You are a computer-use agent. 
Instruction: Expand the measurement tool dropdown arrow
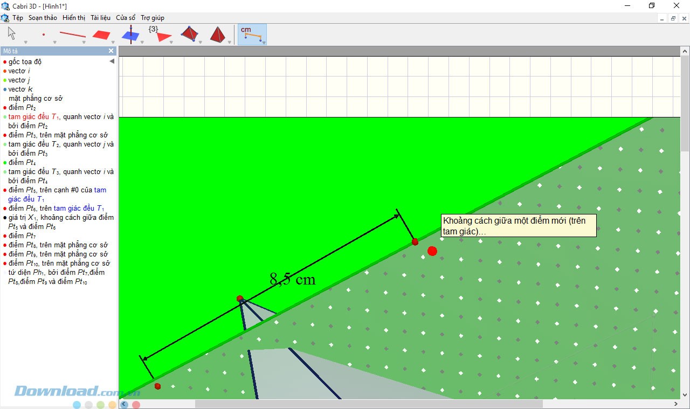pyautogui.click(x=264, y=42)
